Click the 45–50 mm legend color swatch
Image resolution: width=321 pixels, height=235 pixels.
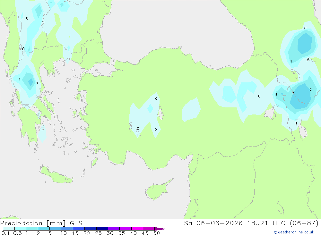click(149, 229)
